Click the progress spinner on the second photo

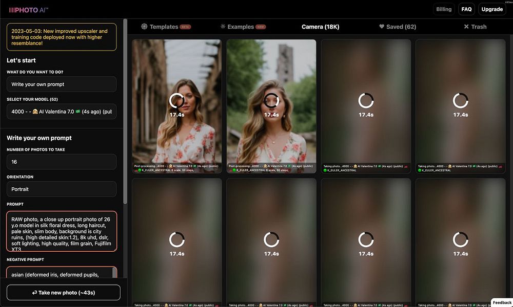271,100
